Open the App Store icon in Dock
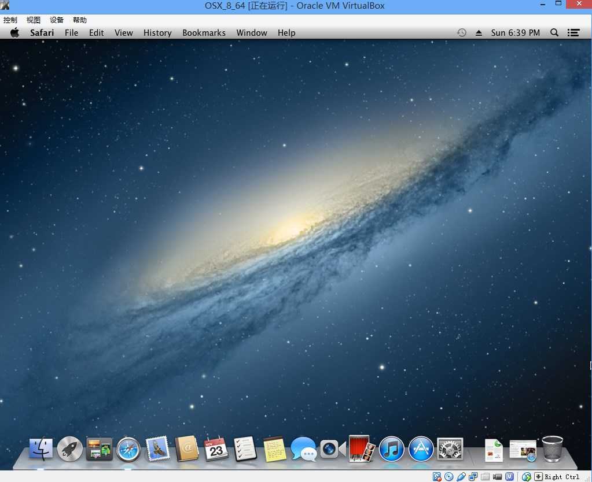Image resolution: width=592 pixels, height=482 pixels. pos(421,449)
